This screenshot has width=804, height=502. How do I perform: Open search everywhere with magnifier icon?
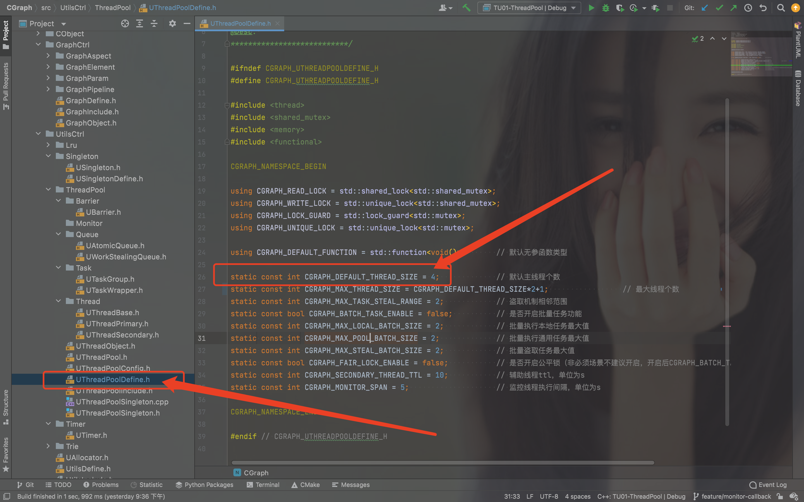point(781,8)
